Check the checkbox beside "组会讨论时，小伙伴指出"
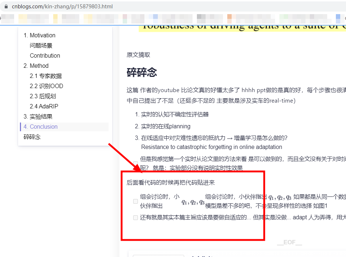The width and height of the screenshot is (346, 257). pyautogui.click(x=135, y=201)
